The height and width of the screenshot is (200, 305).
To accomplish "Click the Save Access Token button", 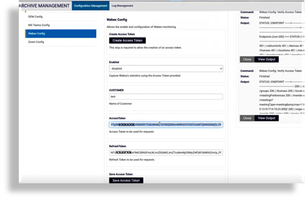I will click(126, 180).
